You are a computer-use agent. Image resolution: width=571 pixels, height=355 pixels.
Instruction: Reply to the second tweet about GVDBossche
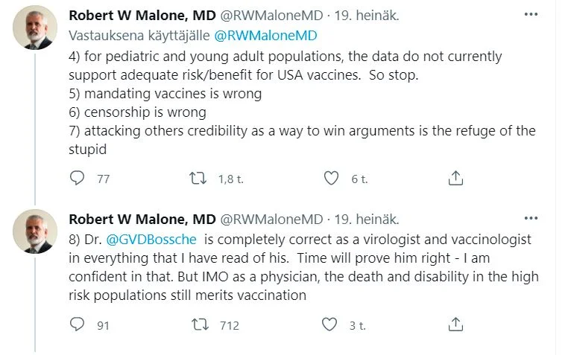[78, 324]
